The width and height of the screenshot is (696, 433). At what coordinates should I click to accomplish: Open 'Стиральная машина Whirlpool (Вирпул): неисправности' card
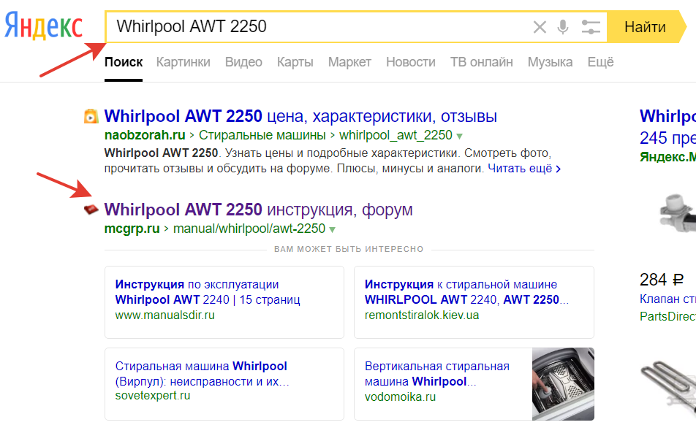click(202, 374)
